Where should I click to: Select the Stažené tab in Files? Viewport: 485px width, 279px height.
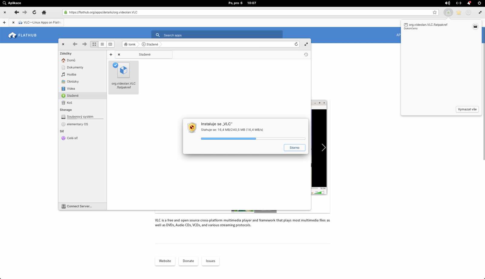click(x=144, y=55)
